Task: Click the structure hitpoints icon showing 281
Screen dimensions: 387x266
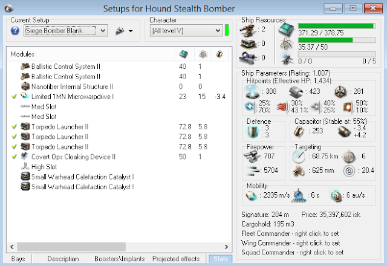Action: [340, 91]
